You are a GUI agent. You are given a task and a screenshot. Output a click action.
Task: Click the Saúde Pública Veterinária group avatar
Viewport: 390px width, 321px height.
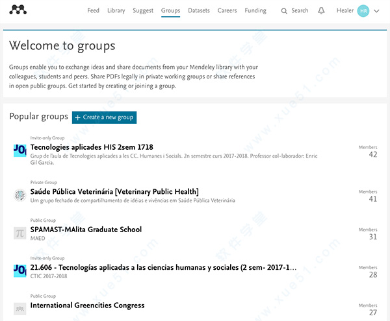point(20,195)
